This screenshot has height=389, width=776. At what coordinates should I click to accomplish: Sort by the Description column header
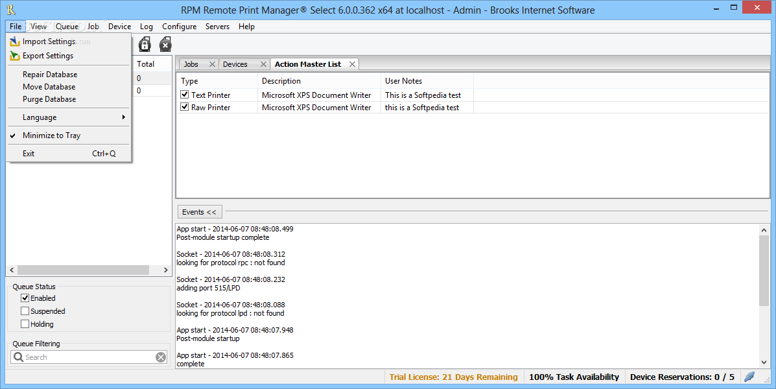pyautogui.click(x=319, y=80)
